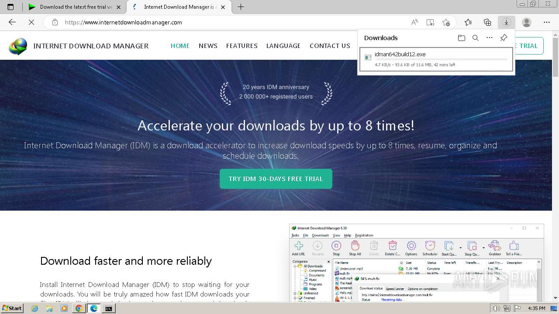The width and height of the screenshot is (559, 314).
Task: Focus the address bar URL field
Action: tap(236, 22)
